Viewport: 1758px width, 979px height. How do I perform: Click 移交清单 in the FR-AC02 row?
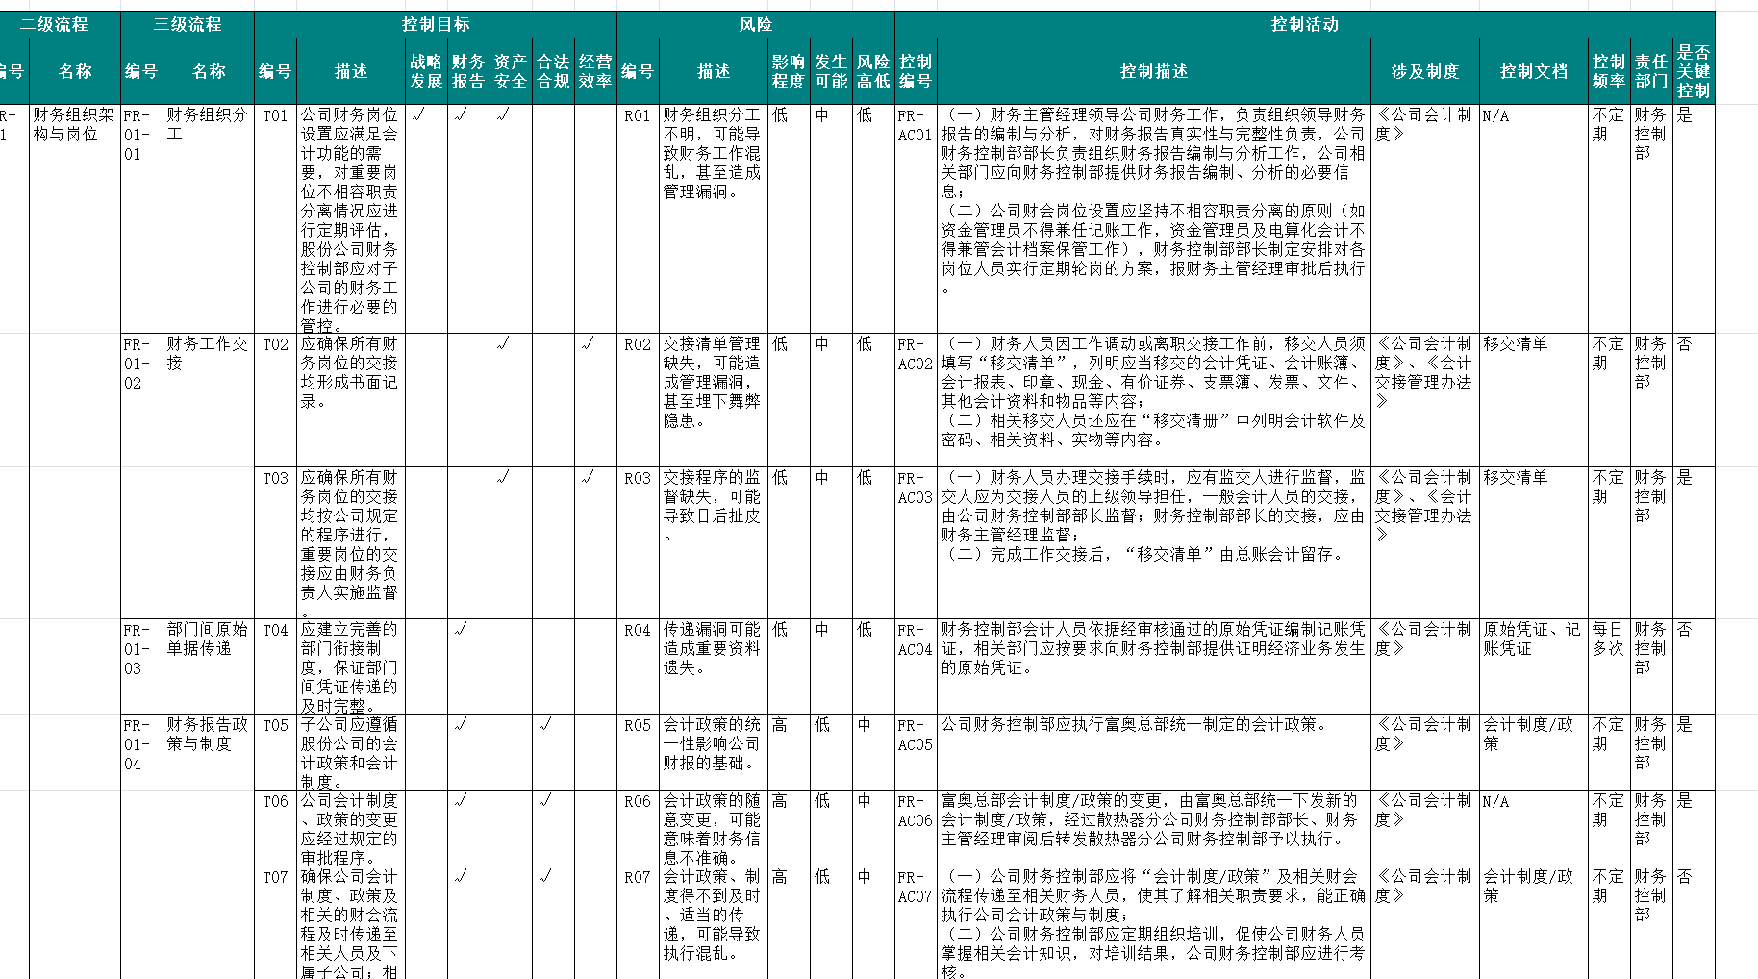tap(1534, 400)
